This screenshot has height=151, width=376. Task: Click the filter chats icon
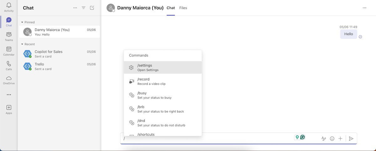(x=84, y=8)
